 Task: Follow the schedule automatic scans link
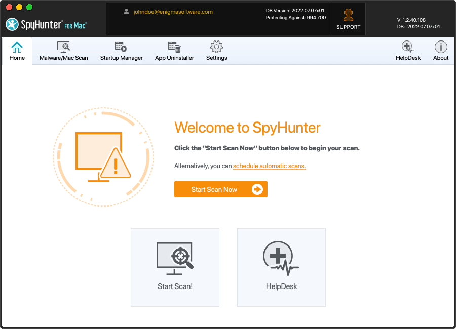(x=269, y=166)
